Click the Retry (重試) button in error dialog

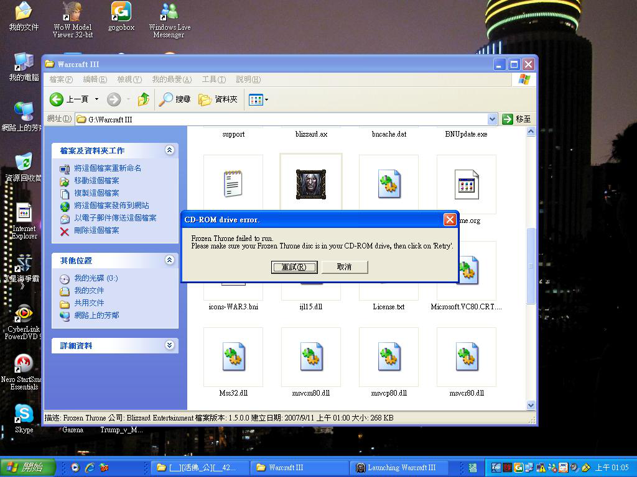[294, 267]
